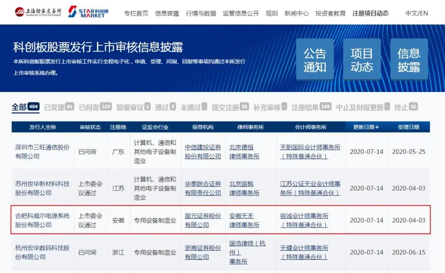Open 深圳市三旺通信股份有限公司 entry

coord(42,152)
